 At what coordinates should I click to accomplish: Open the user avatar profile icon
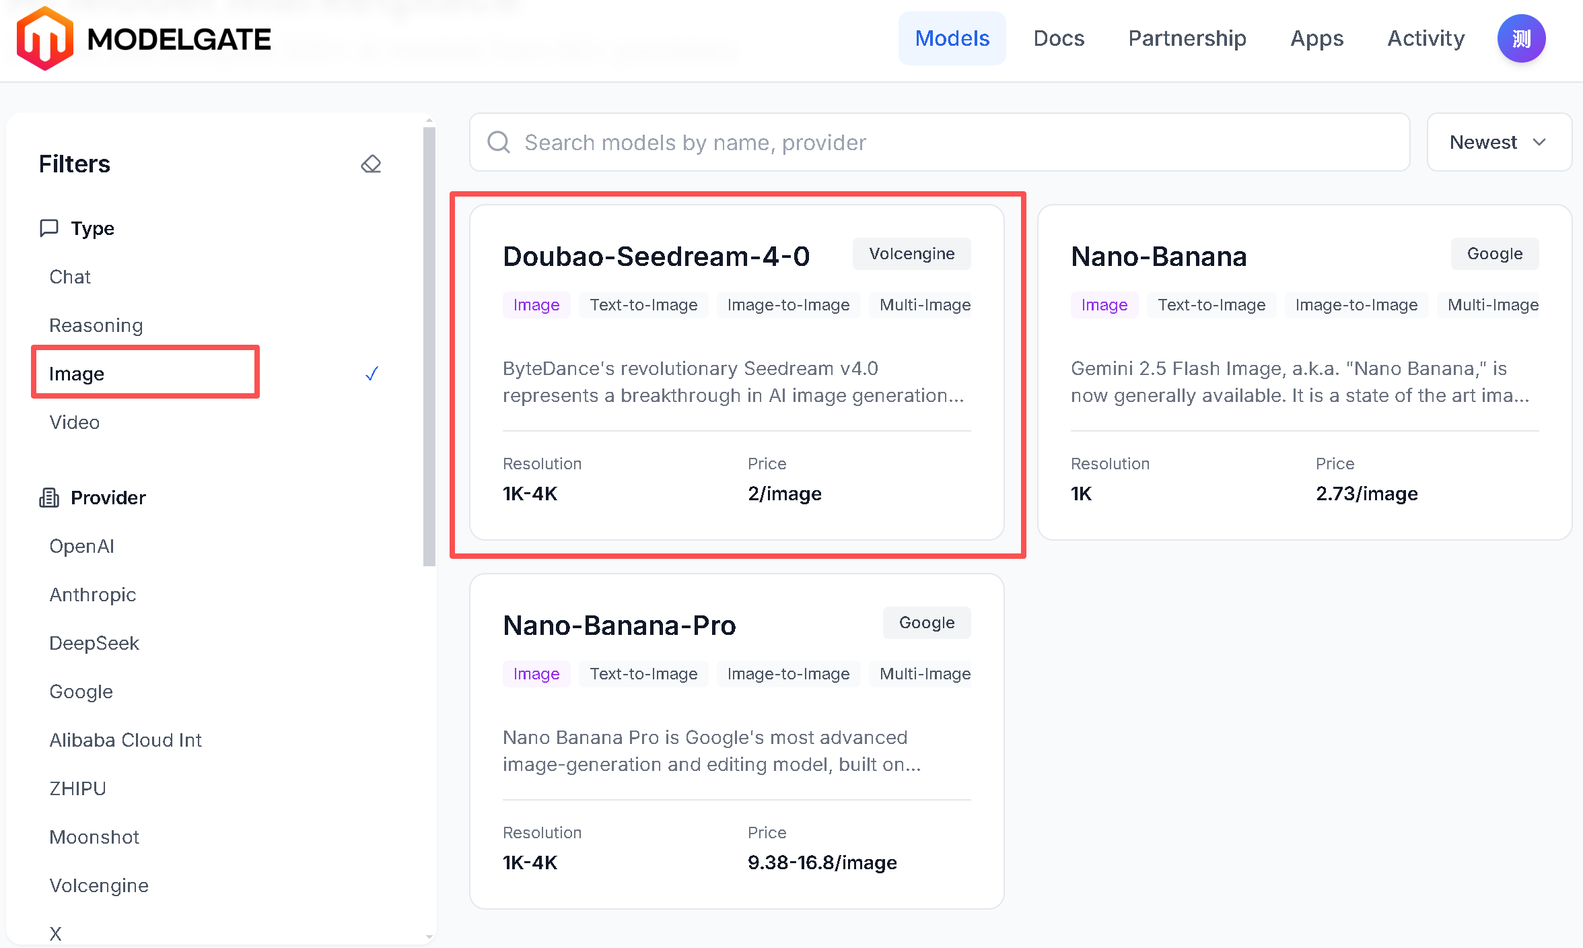tap(1520, 38)
